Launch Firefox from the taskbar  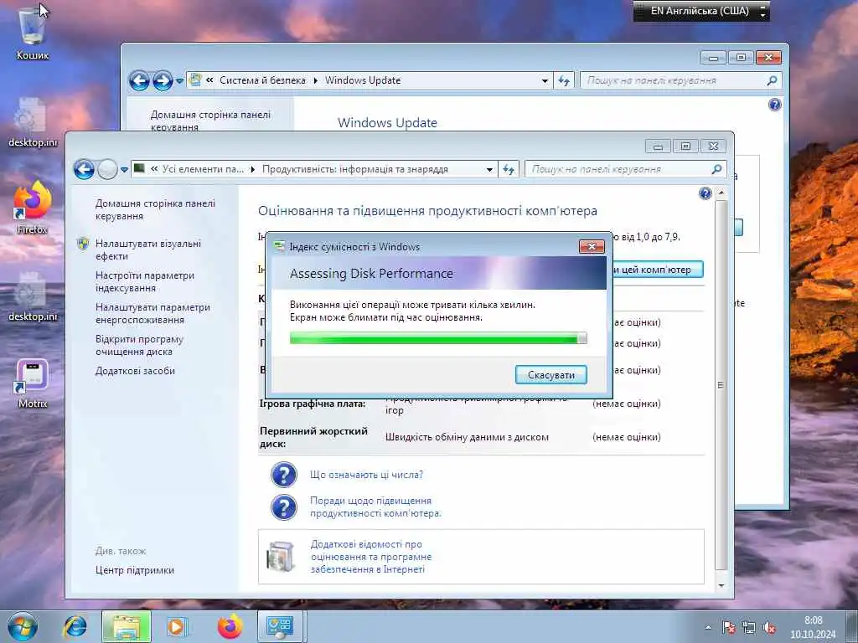click(x=230, y=626)
